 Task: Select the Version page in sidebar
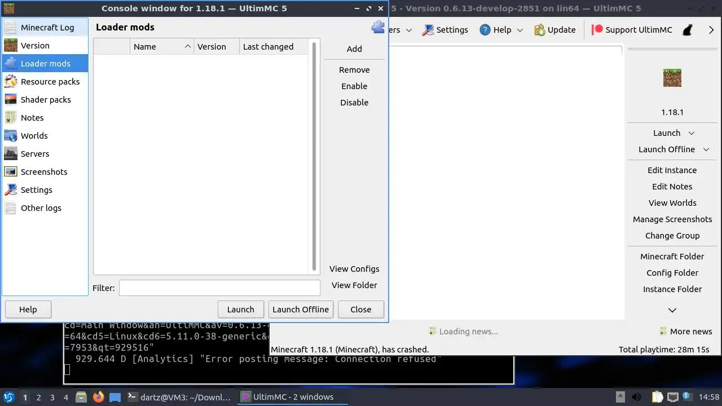[x=45, y=45]
